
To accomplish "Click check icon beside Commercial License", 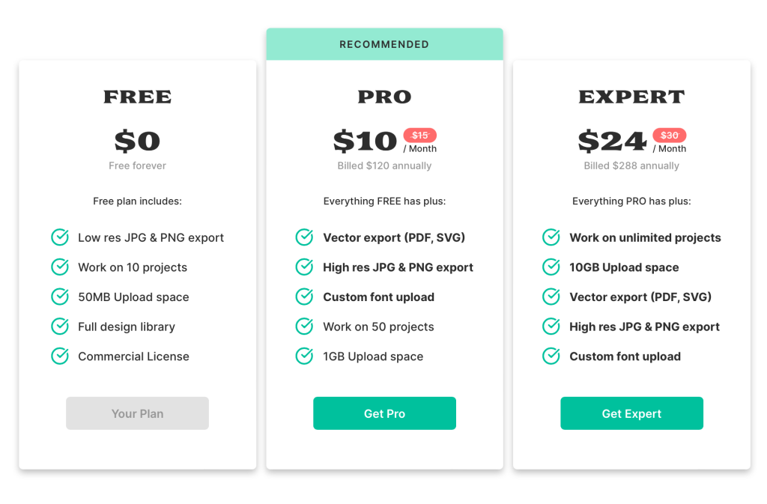I will click(60, 356).
